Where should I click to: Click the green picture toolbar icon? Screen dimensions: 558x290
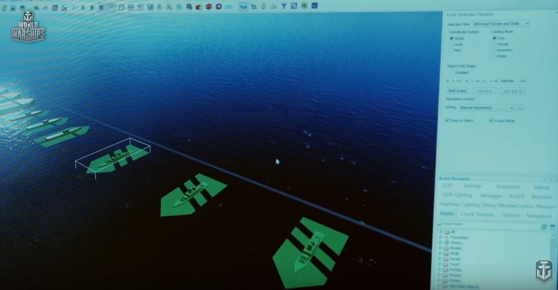coord(304,5)
